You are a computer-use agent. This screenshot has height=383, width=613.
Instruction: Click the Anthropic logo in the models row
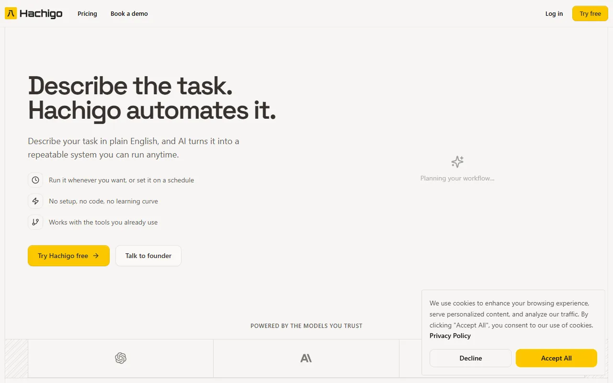point(306,358)
